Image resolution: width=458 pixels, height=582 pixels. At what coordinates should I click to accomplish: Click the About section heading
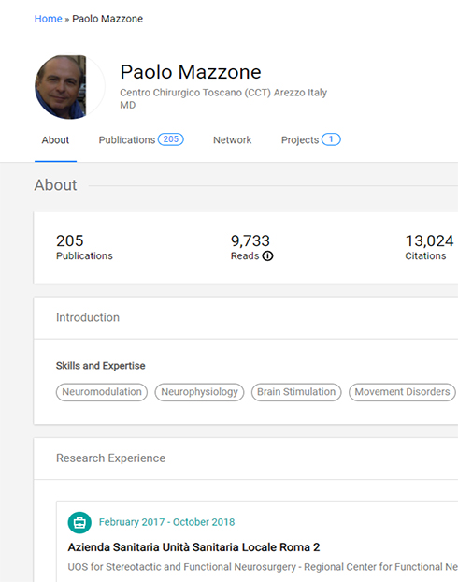pos(56,185)
